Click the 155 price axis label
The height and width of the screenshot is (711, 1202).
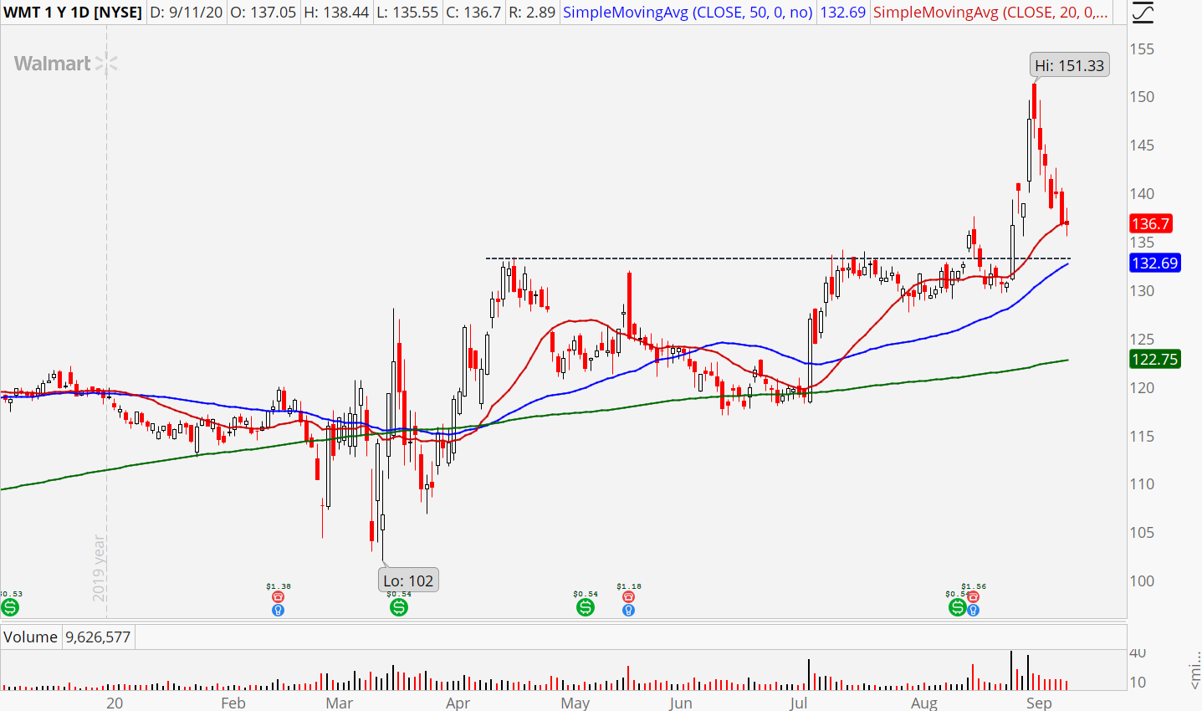coord(1142,49)
